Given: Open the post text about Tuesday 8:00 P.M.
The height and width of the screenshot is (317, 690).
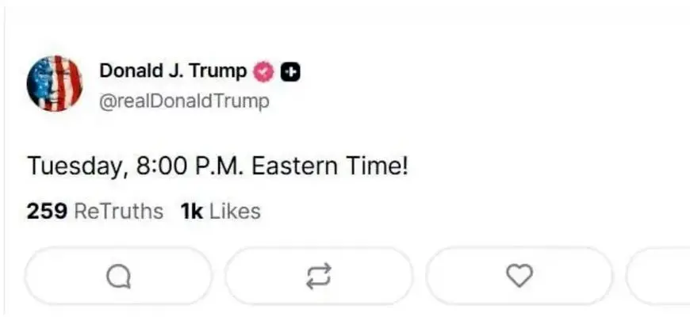Looking at the screenshot, I should [x=217, y=167].
